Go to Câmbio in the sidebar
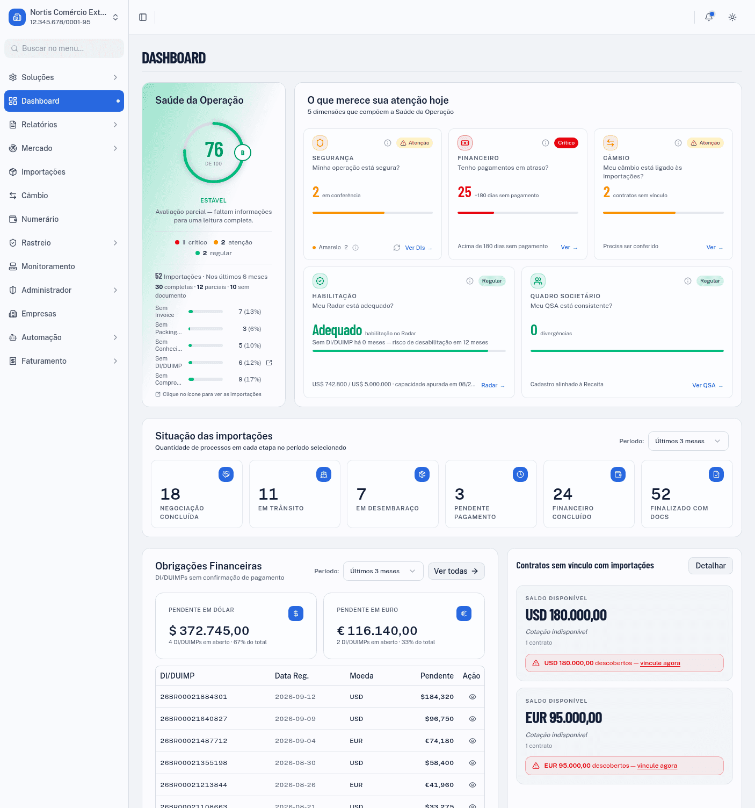The width and height of the screenshot is (755, 808). coord(64,196)
